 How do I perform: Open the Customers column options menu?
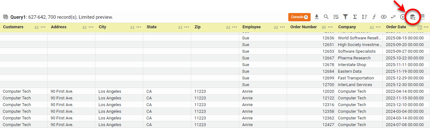[43, 27]
